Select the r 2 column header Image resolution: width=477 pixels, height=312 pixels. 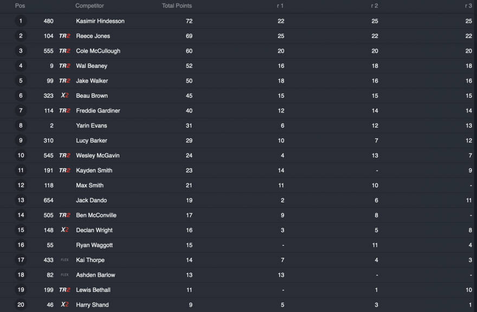[x=374, y=6]
